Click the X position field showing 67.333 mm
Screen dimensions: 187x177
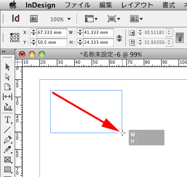(x=52, y=33)
